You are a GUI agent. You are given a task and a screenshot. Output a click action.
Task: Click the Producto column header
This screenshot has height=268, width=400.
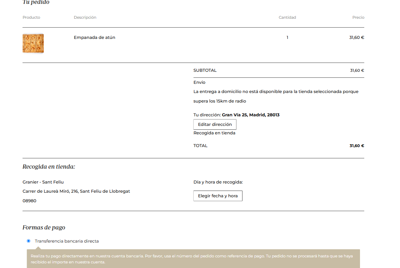(x=32, y=17)
